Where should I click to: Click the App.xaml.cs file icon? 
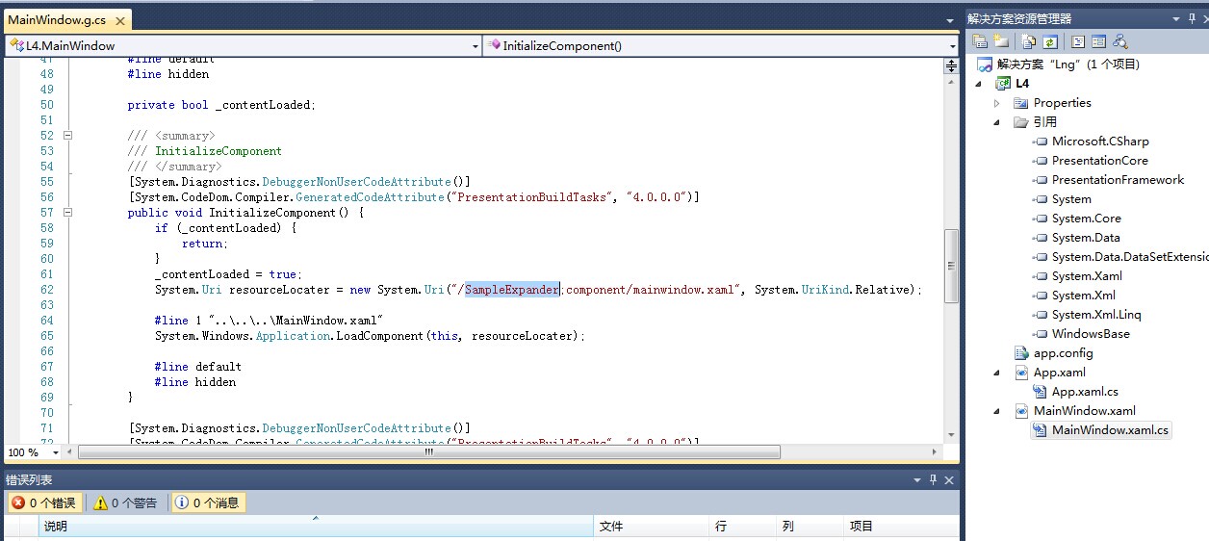[x=1040, y=392]
